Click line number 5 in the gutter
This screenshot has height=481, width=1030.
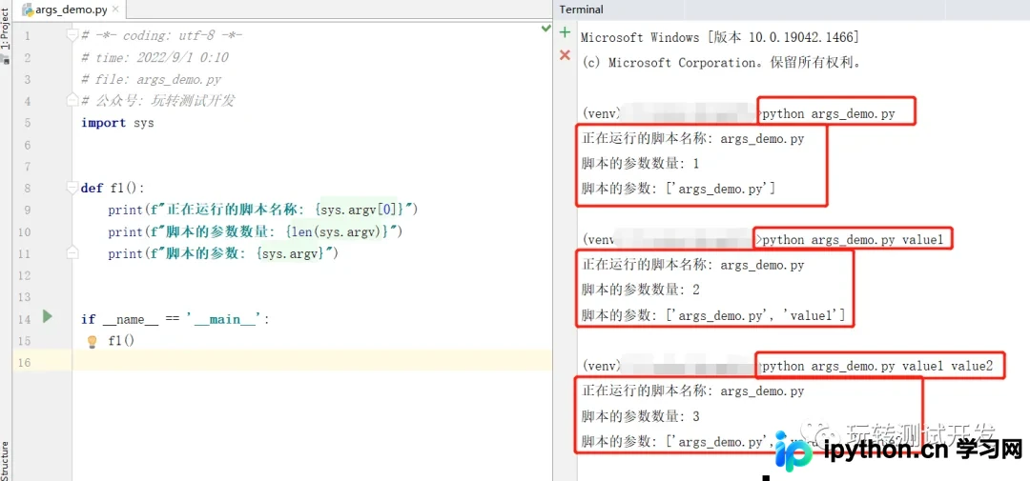coord(28,123)
